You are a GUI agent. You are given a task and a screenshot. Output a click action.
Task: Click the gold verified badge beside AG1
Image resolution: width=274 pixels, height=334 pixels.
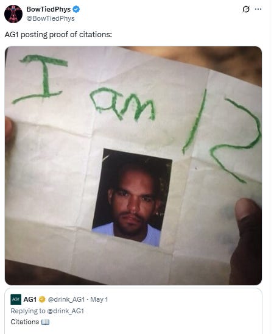point(42,299)
